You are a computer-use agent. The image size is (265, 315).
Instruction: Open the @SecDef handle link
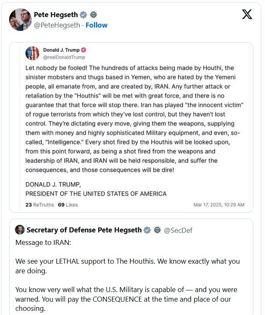(x=178, y=230)
